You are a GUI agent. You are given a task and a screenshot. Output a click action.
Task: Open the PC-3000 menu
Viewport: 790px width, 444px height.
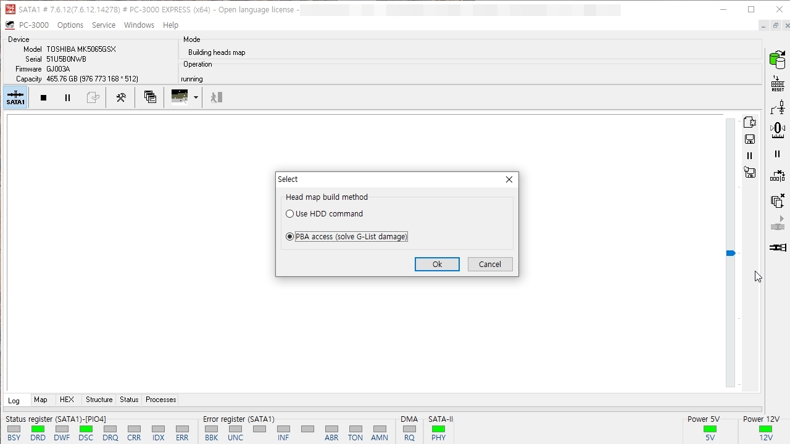[34, 25]
